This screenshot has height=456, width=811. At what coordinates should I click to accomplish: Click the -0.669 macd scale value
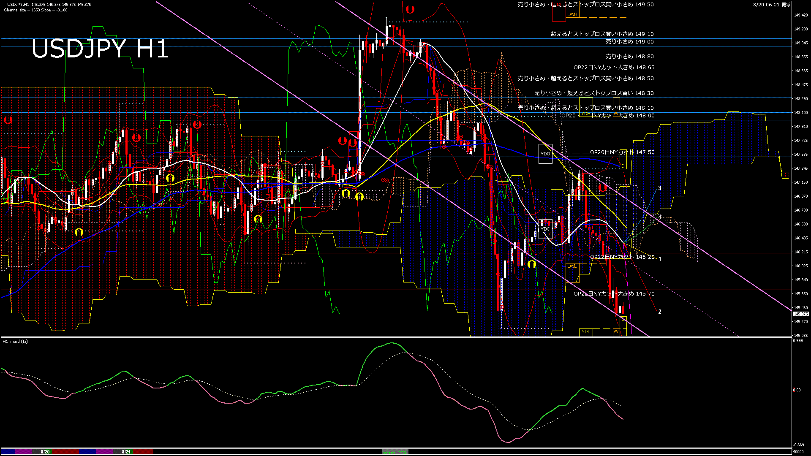click(x=798, y=445)
